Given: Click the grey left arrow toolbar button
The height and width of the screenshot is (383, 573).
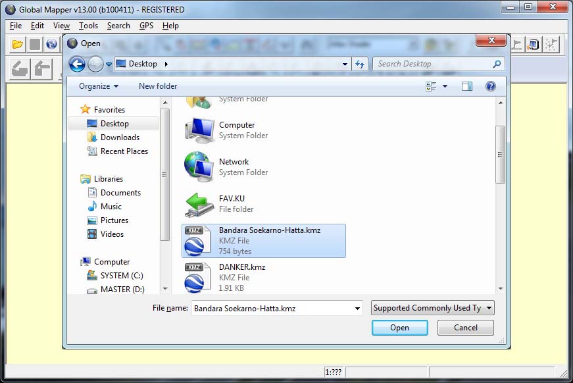Looking at the screenshot, I should [42, 69].
